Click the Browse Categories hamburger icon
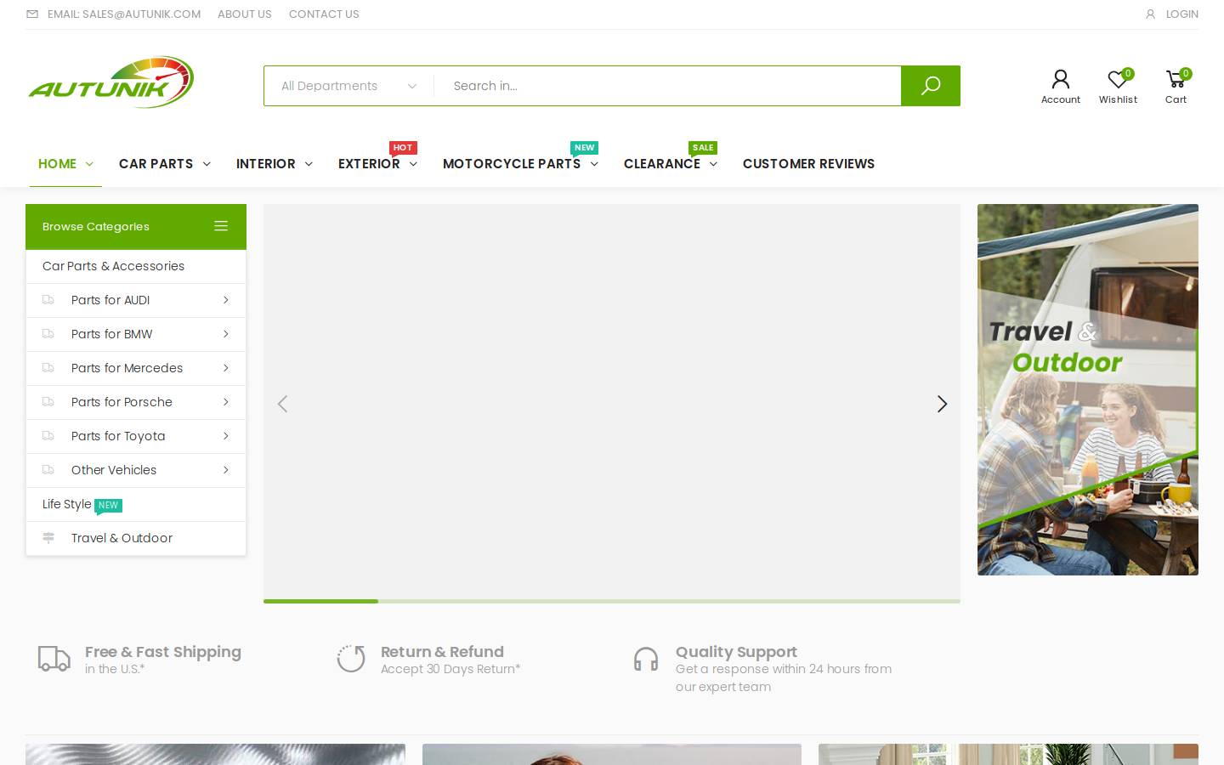 [x=221, y=226]
